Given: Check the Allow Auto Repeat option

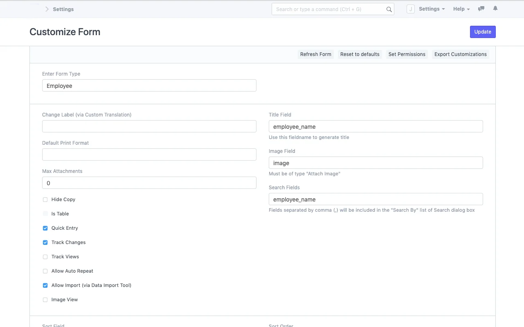Looking at the screenshot, I should 45,271.
